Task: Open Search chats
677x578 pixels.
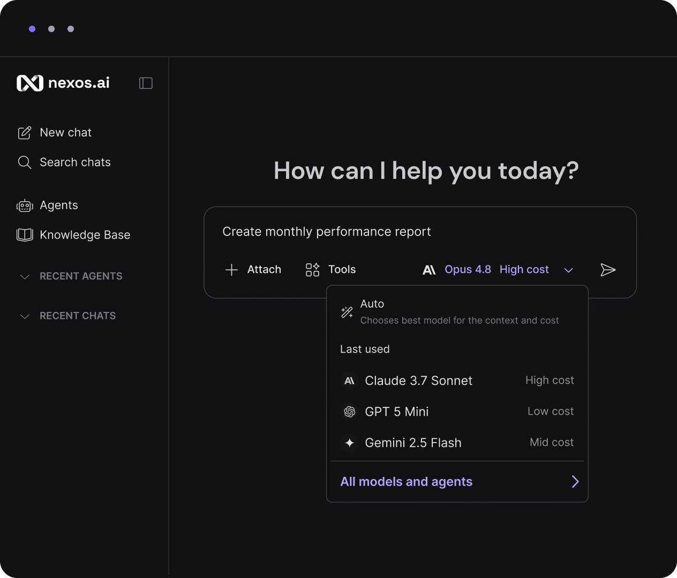Action: 64,162
